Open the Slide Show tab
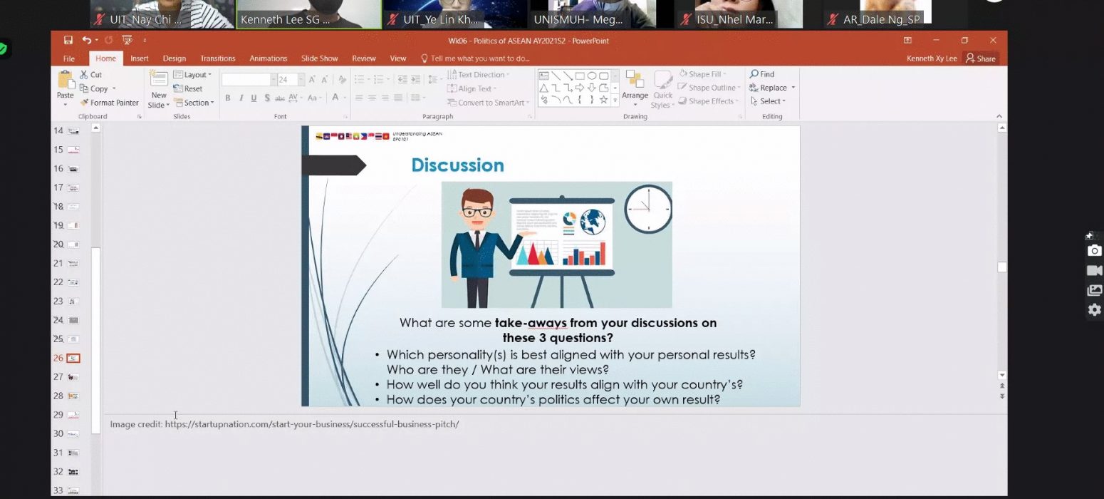 point(319,58)
